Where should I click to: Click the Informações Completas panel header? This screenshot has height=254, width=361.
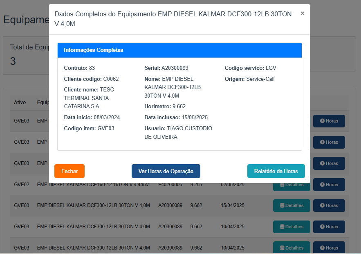[179, 50]
